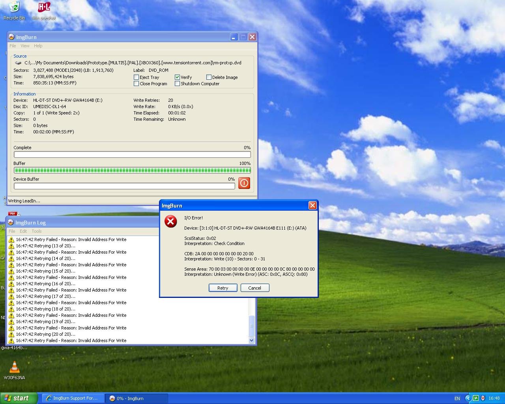The height and width of the screenshot is (404, 505).
Task: Open the Help menu in ImgBurn main window
Action: 38,46
